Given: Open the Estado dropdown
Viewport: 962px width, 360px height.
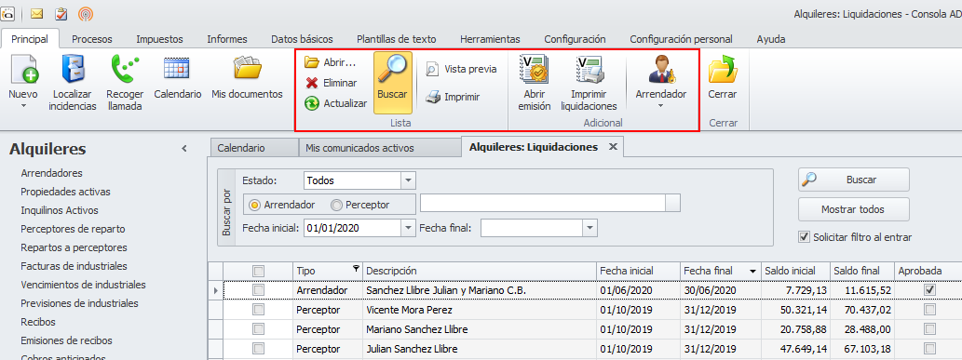Looking at the screenshot, I should (408, 180).
